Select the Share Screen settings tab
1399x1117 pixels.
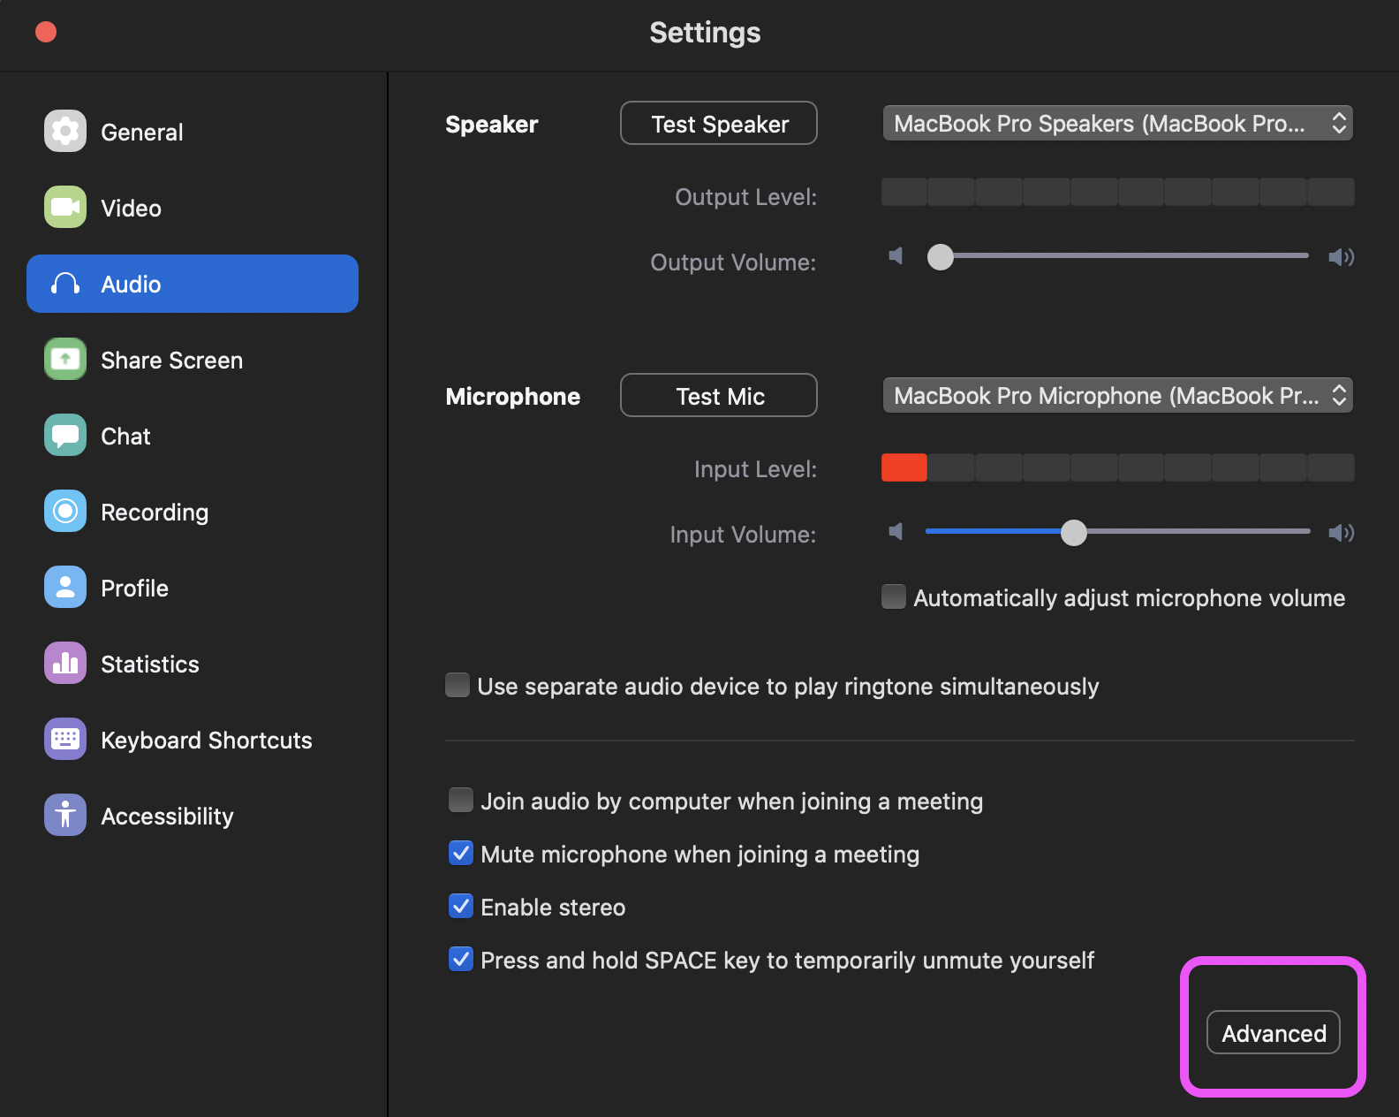[x=193, y=360]
